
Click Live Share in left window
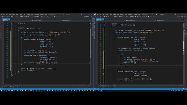pos(86,17)
